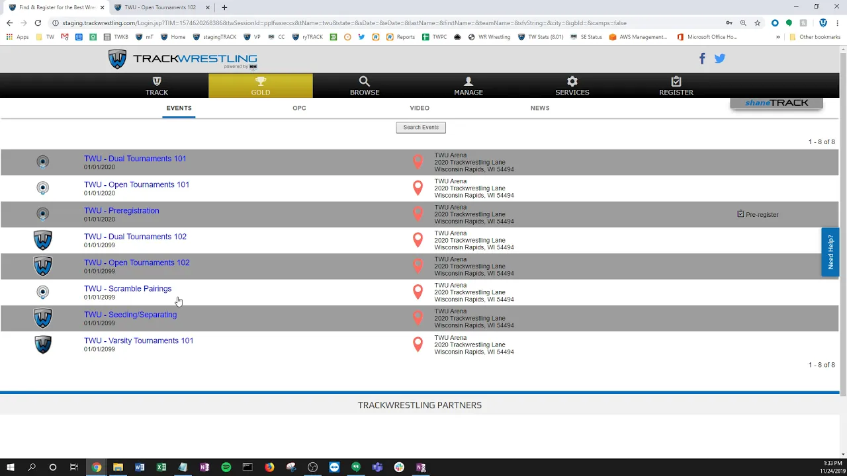Open AWS Management bookmark

(638, 37)
